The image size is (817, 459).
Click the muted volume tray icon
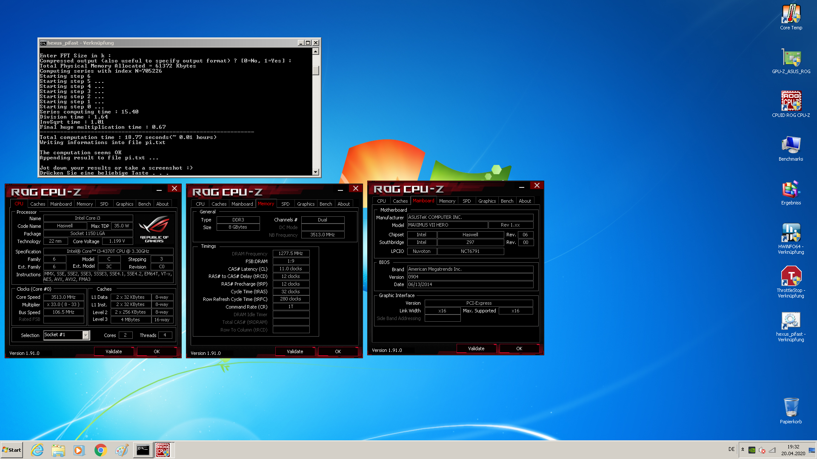click(x=762, y=450)
